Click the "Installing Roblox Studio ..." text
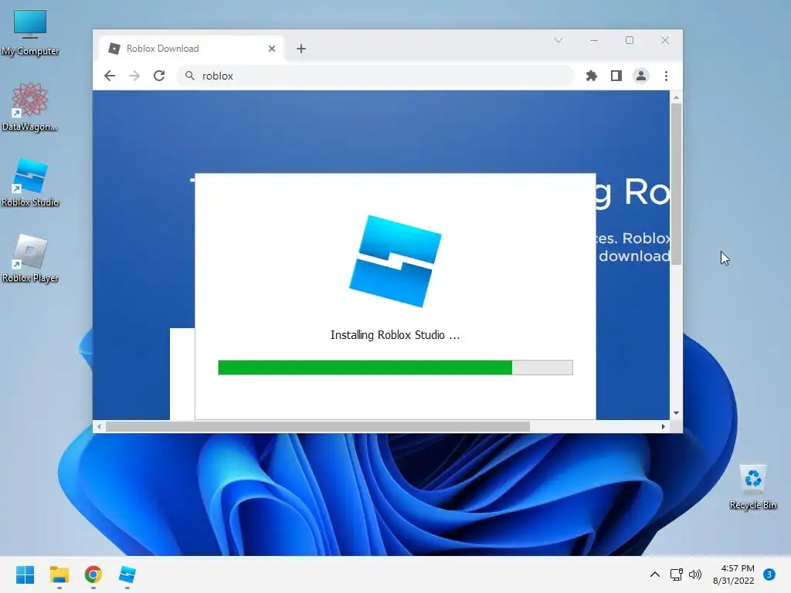 coord(395,335)
